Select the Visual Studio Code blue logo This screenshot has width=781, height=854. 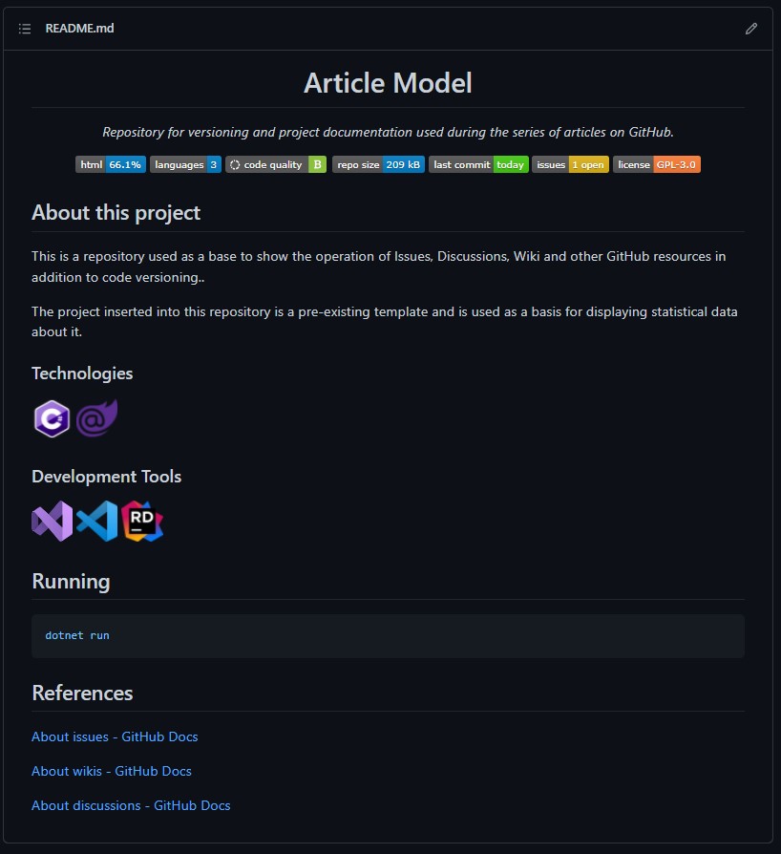click(96, 521)
